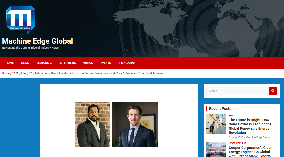Open the Videos menu item
Image resolution: width=284 pixels, height=157 pixels.
click(88, 63)
